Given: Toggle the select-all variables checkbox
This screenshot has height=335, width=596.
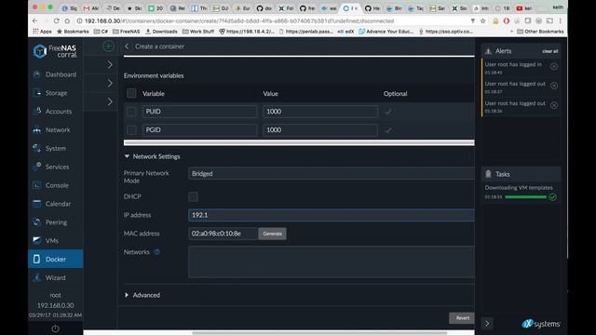Looking at the screenshot, I should click(x=131, y=93).
